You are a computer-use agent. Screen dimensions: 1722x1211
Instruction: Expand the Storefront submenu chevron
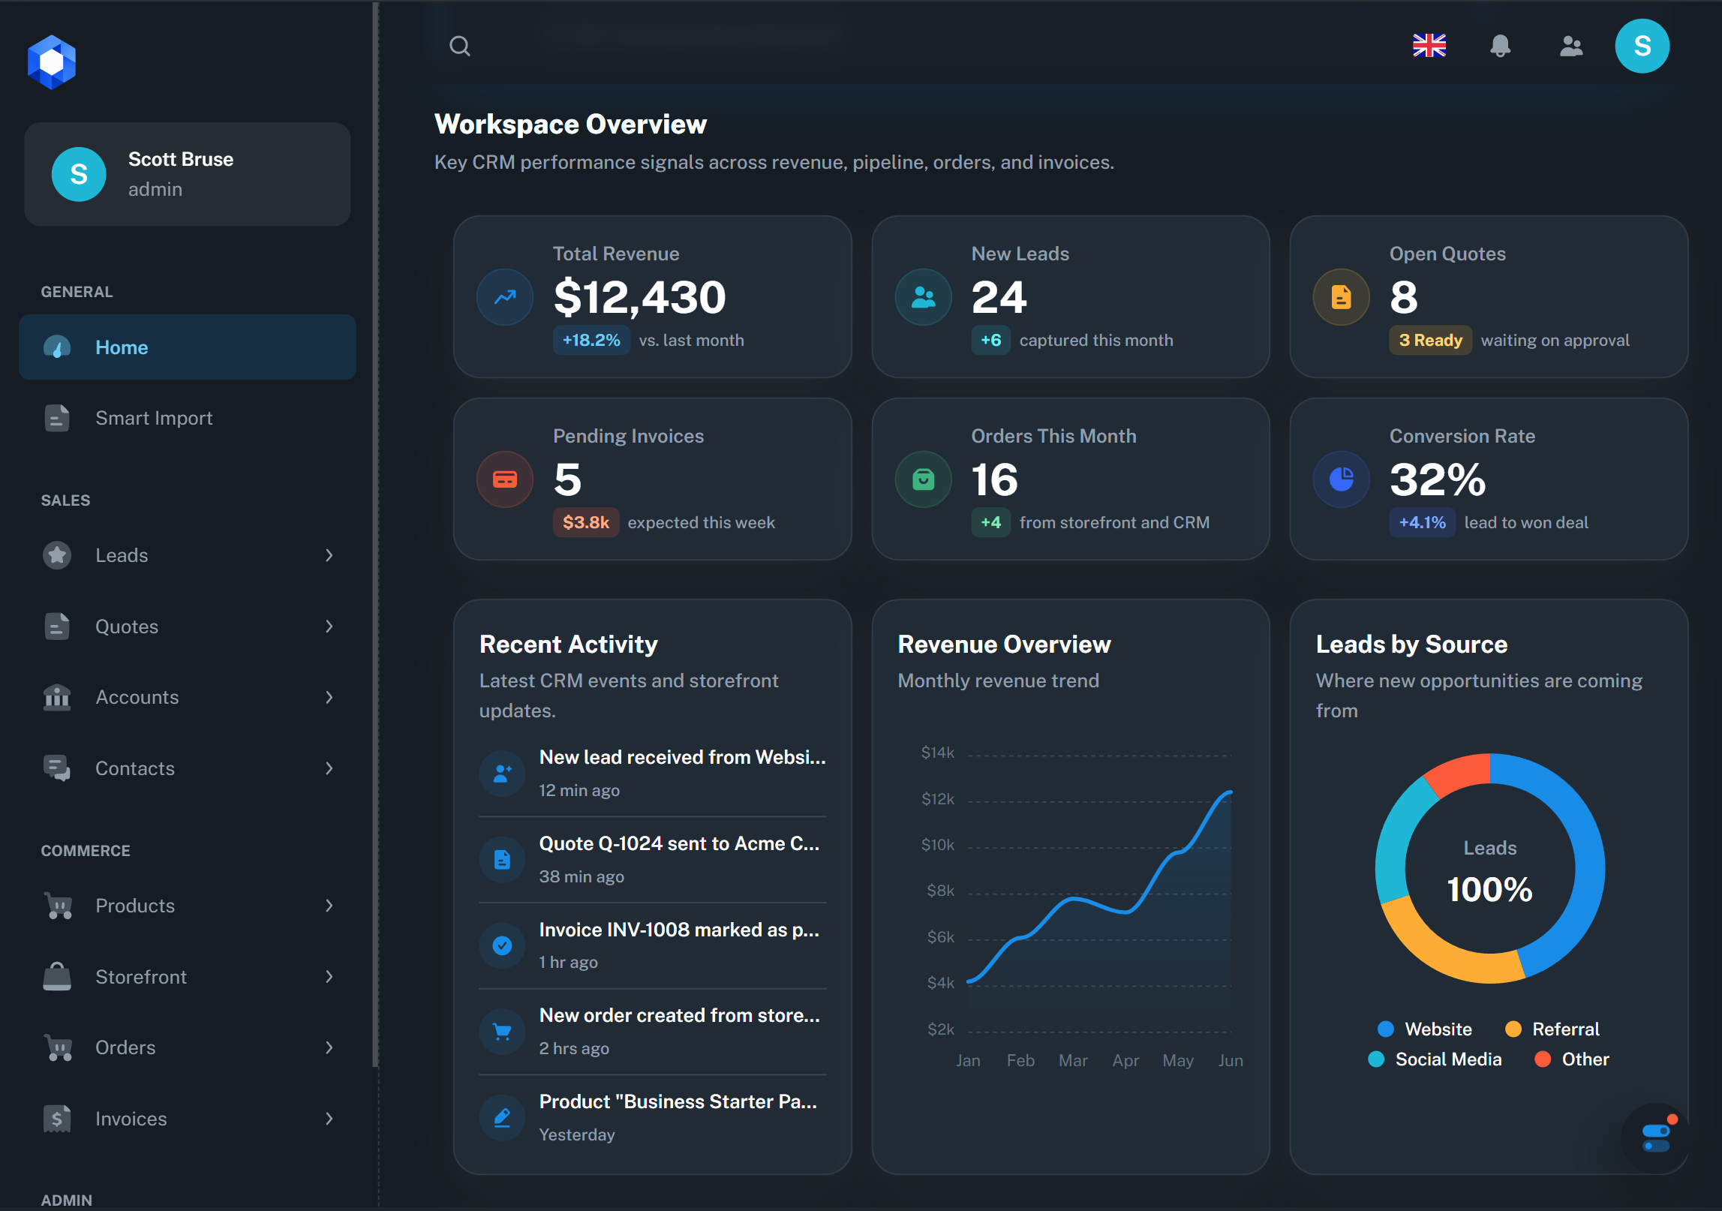329,977
